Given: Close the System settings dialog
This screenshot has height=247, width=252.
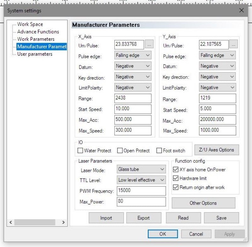Looking at the screenshot, I should (241, 10).
